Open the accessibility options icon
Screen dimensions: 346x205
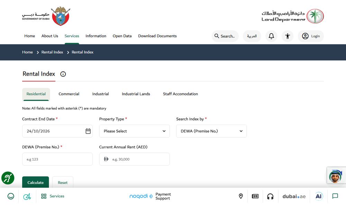point(287,36)
